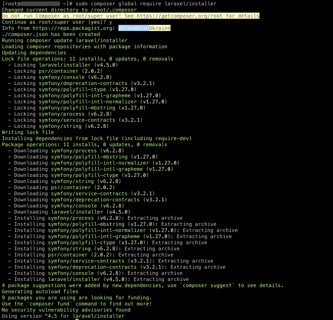Click 'Installing symfony/polyfill-ctype' extracting line
The width and height of the screenshot is (333, 320).
(x=108, y=242)
